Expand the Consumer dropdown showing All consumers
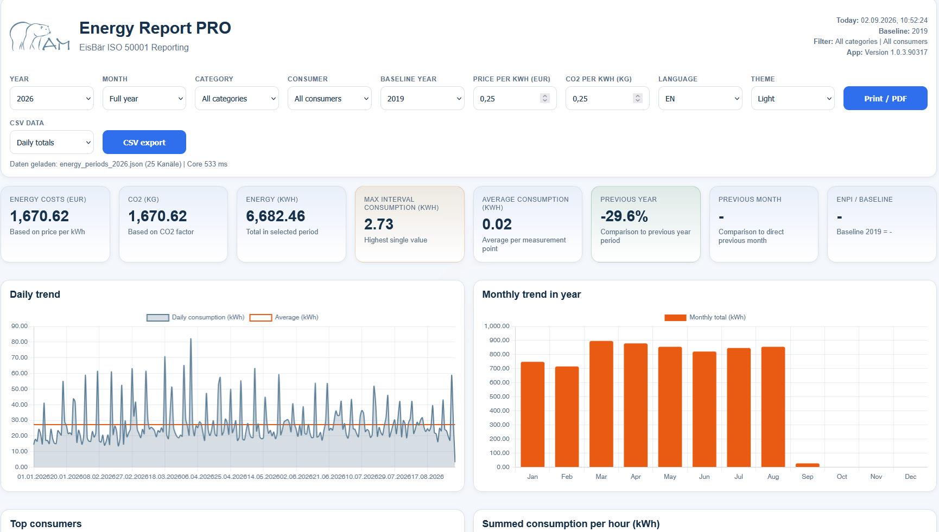 tap(329, 98)
